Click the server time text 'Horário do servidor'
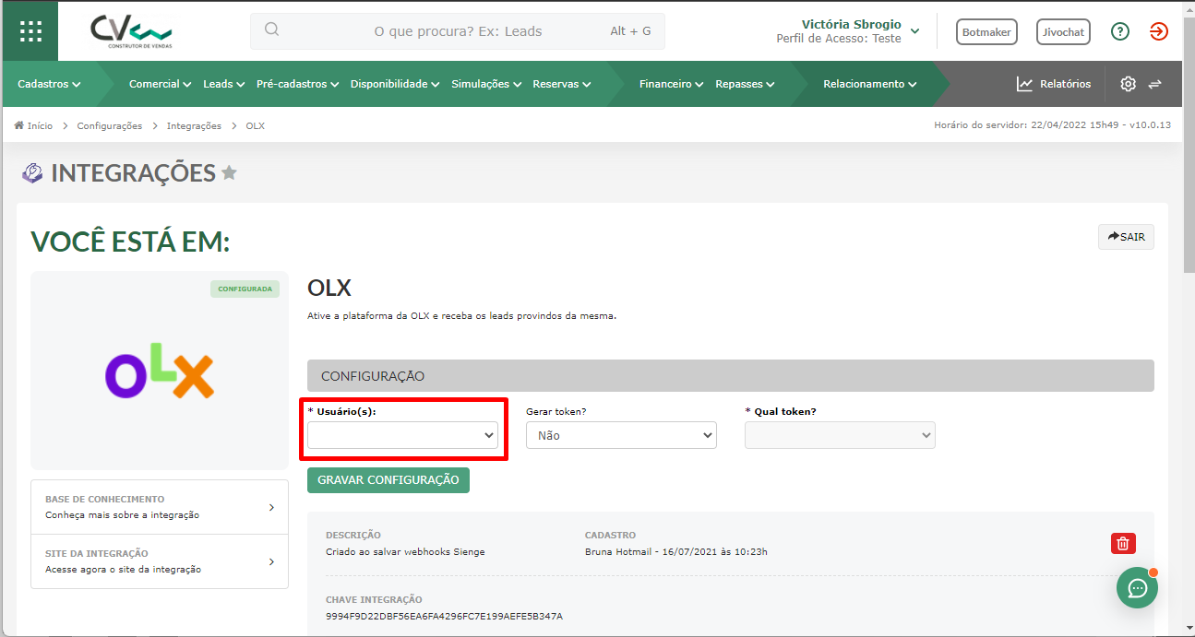This screenshot has height=637, width=1195. (1052, 125)
